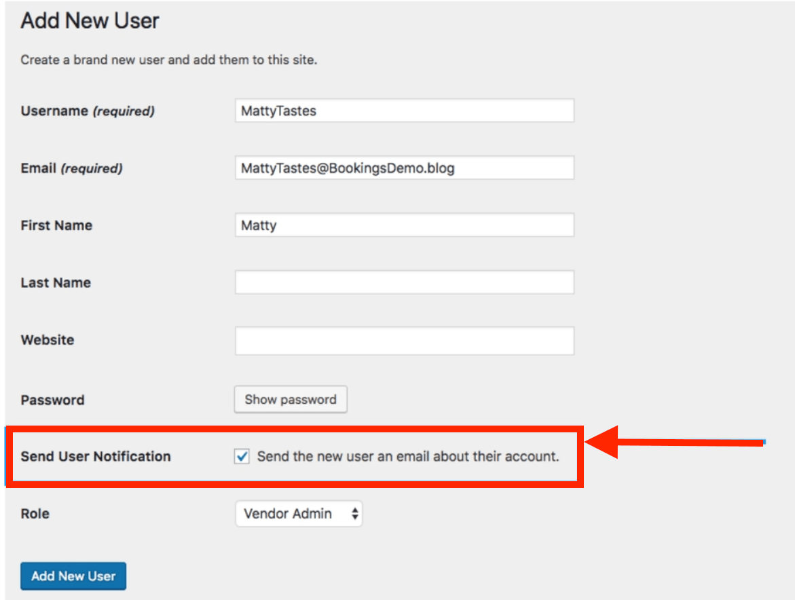Click the empty Last Name field

coord(404,282)
